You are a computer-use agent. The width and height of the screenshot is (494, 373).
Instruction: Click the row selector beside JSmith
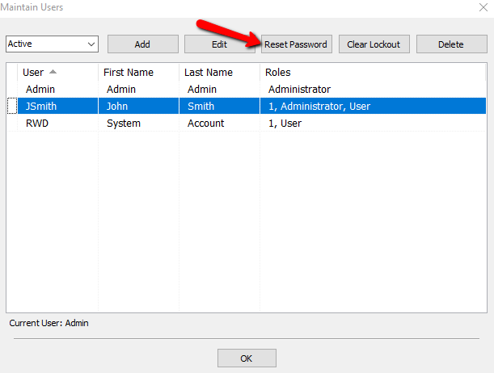click(12, 106)
